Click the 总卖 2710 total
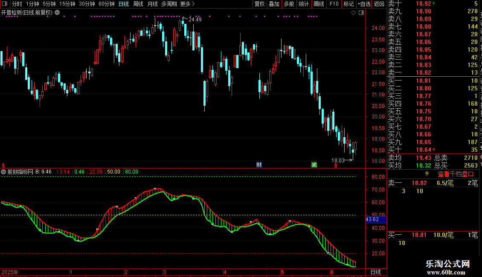 tap(471, 158)
